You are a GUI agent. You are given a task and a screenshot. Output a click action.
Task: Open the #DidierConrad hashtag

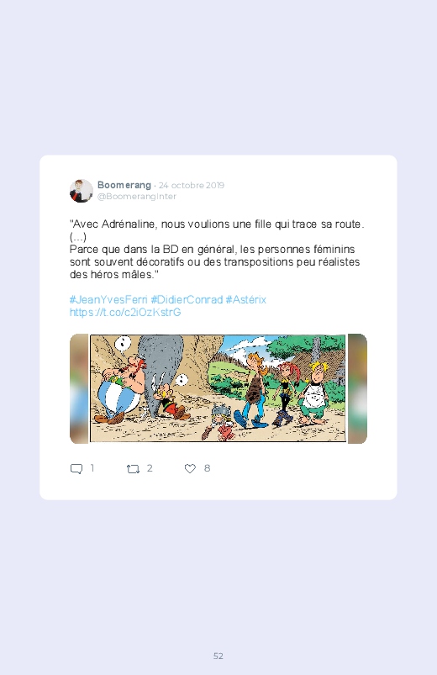(187, 299)
